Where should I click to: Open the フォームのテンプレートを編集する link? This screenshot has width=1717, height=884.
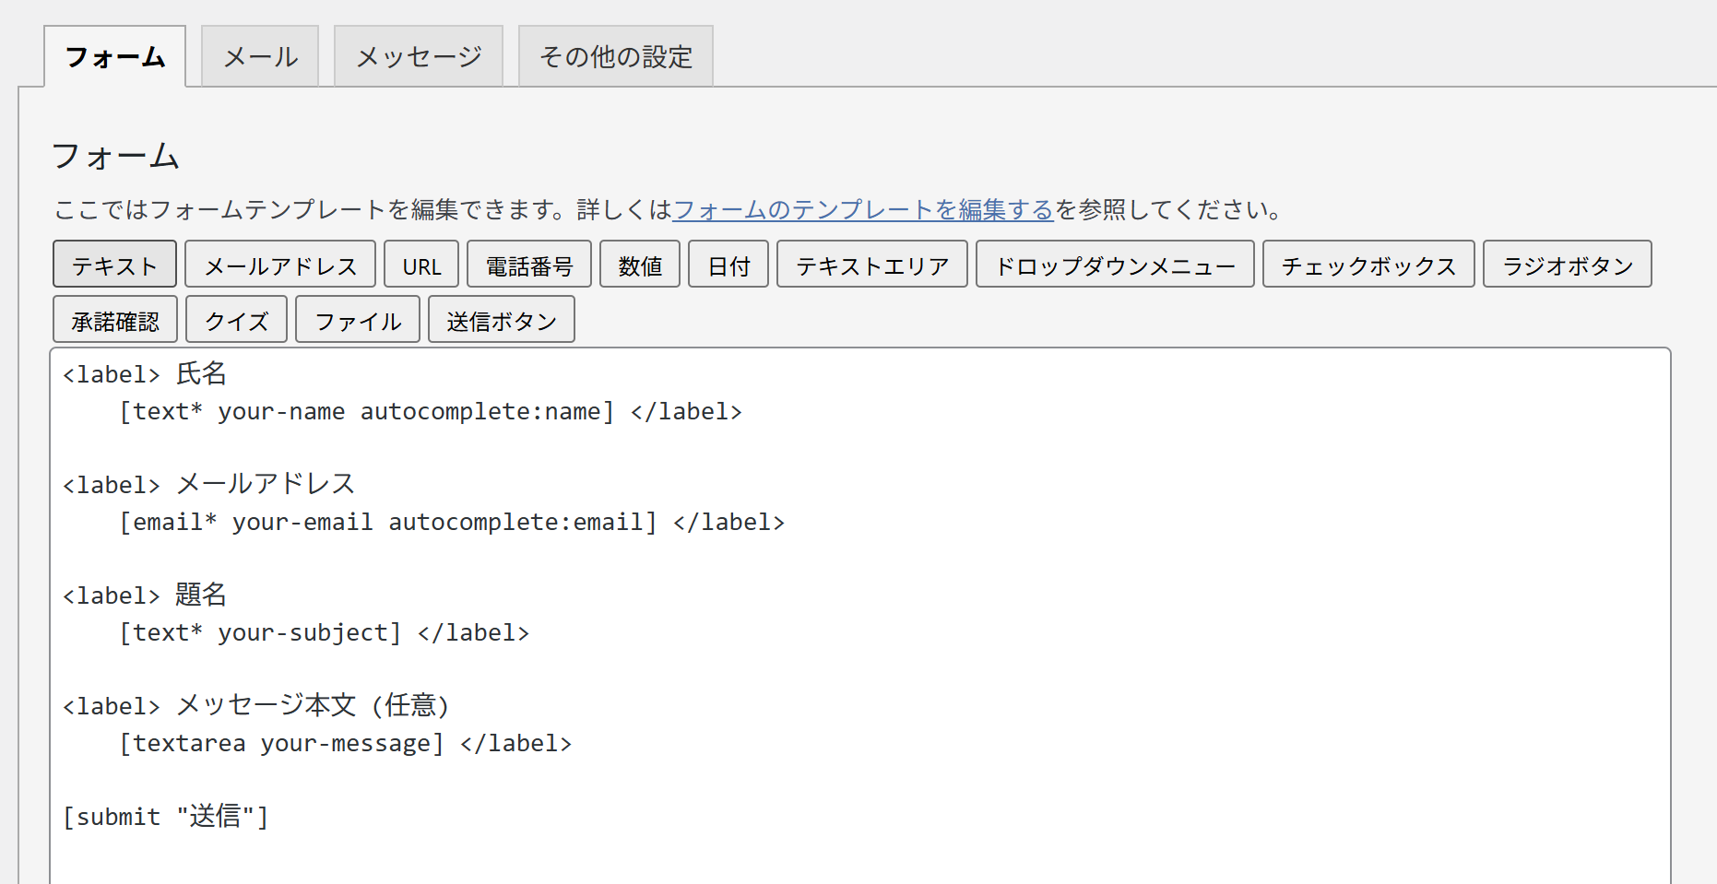863,210
